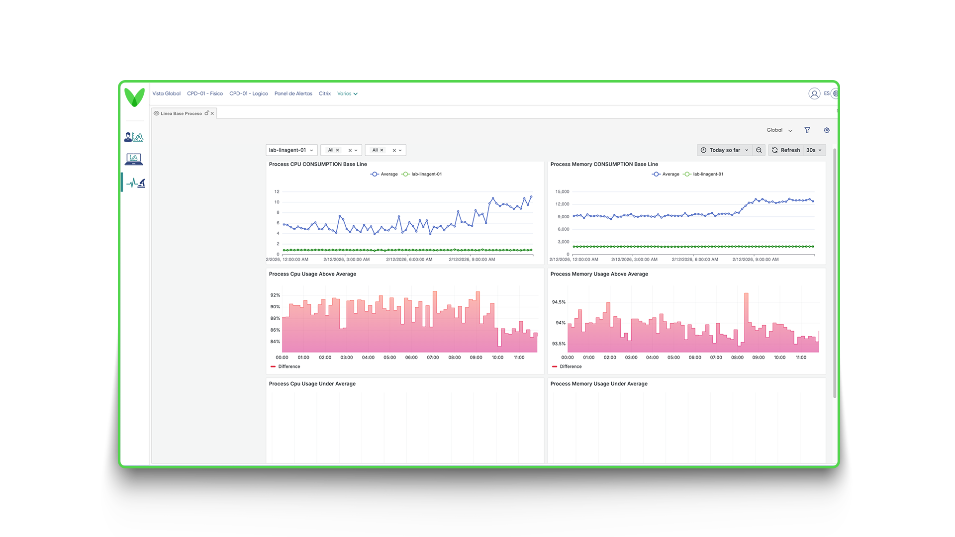
Task: Open the lab-linagent-01 host dropdown
Action: pyautogui.click(x=291, y=150)
